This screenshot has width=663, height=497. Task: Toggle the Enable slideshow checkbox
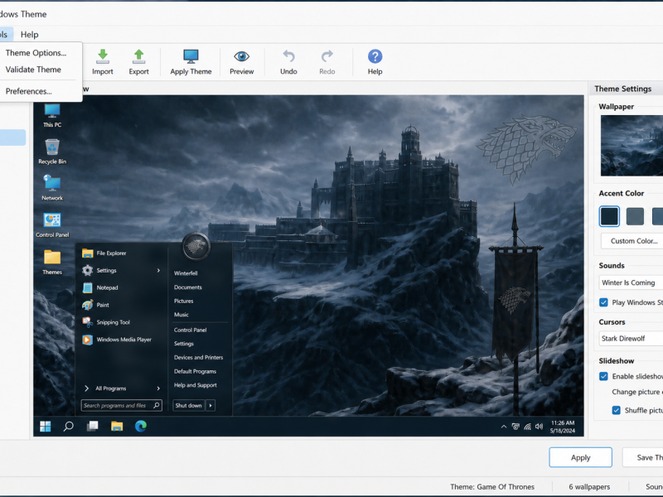[604, 376]
